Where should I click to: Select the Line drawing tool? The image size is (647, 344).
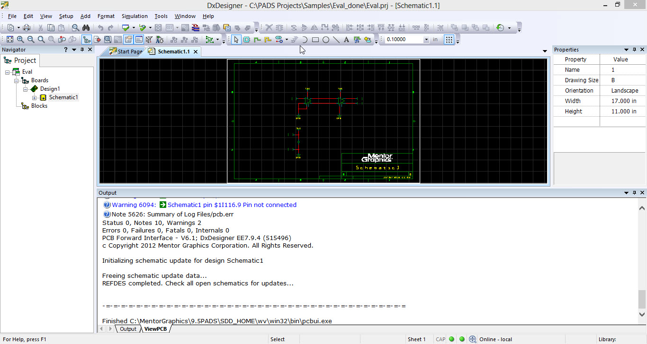pyautogui.click(x=336, y=40)
